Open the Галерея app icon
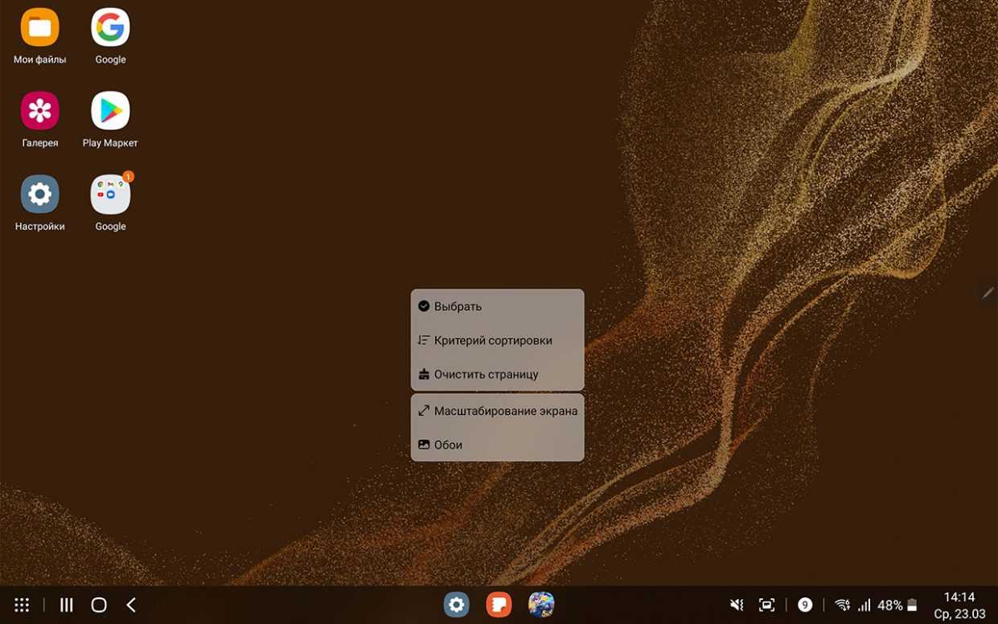Screen dimensions: 998x624 click(x=39, y=111)
